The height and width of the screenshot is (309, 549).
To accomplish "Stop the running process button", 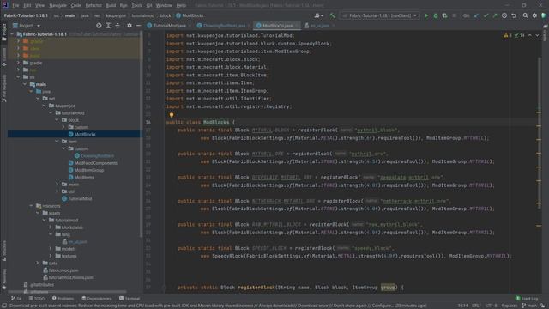I will 454,15.
